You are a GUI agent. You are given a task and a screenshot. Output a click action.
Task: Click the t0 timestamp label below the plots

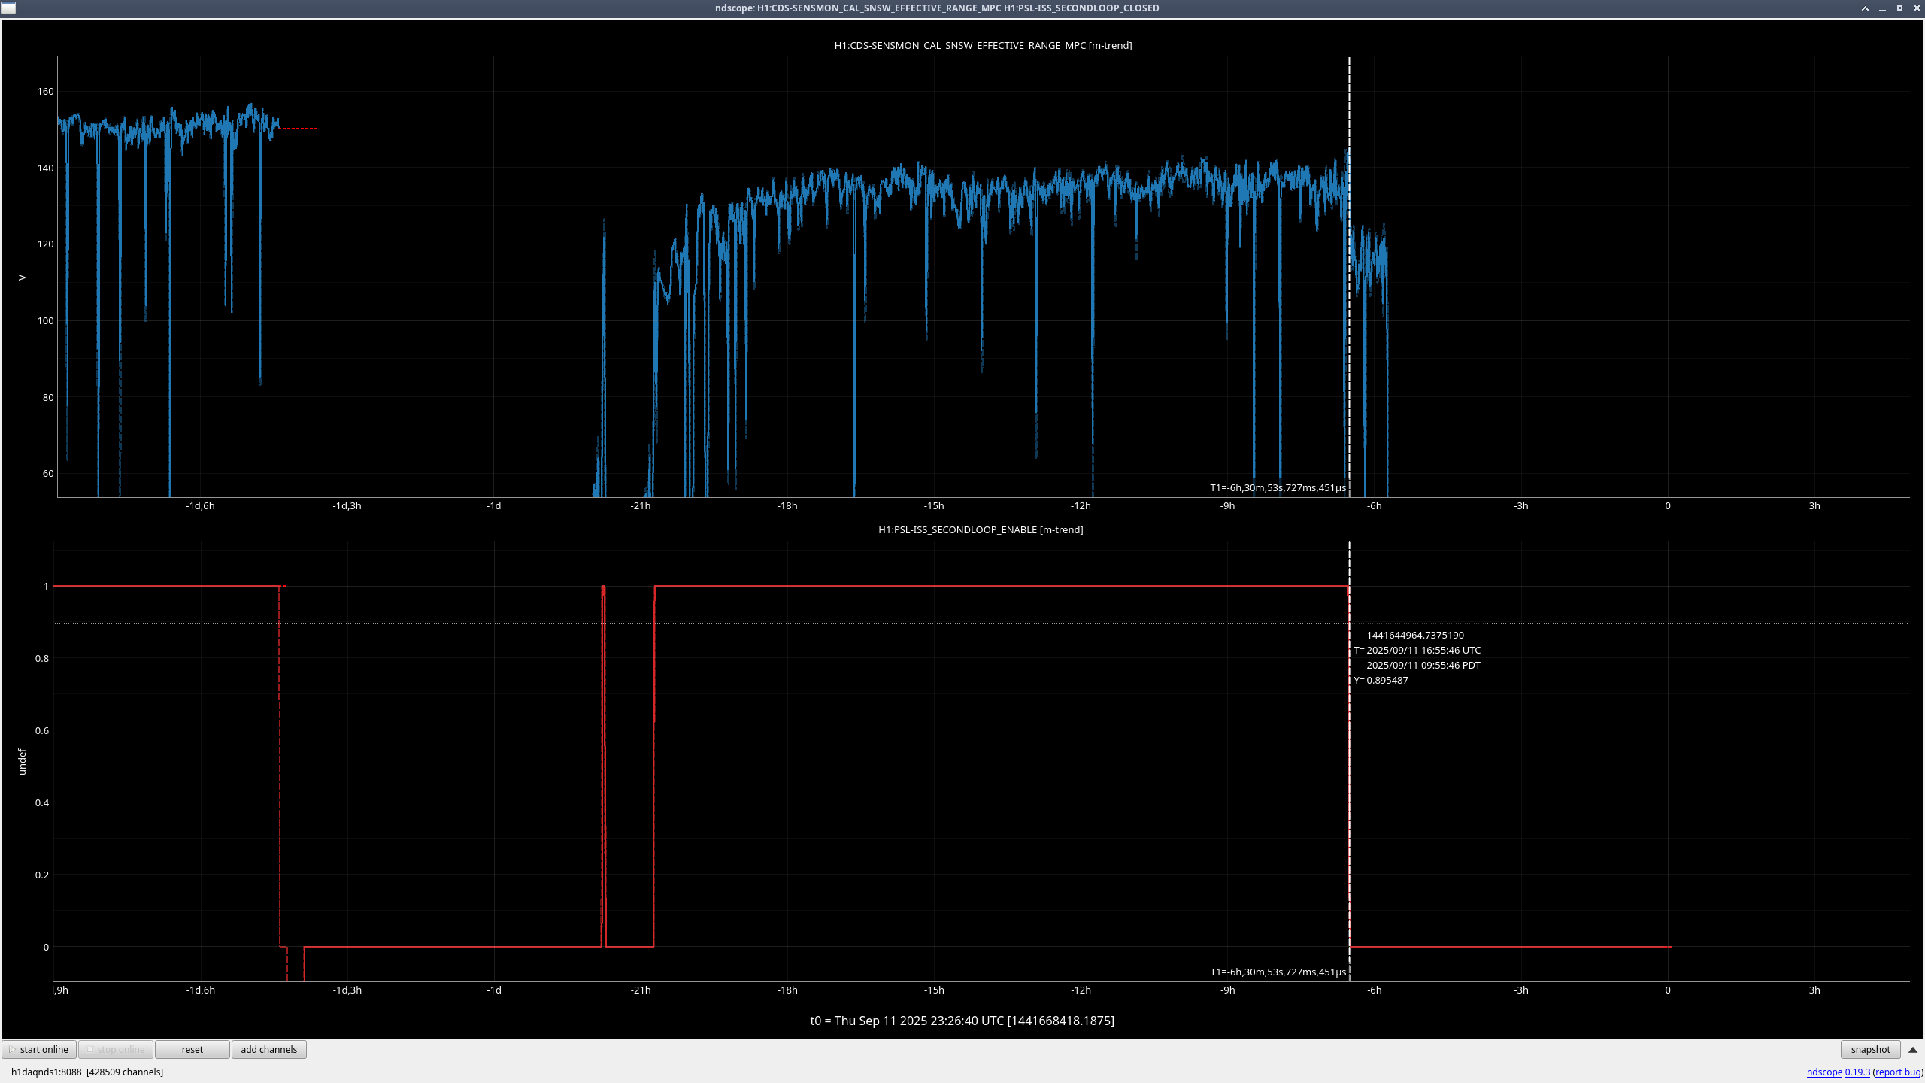[x=962, y=1021]
